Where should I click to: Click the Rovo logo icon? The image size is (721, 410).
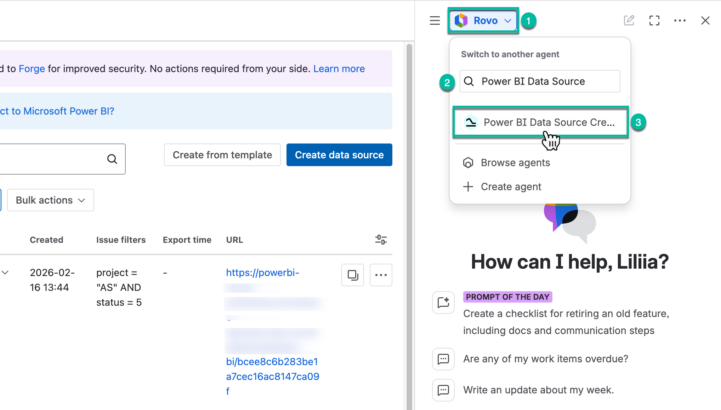tap(461, 20)
